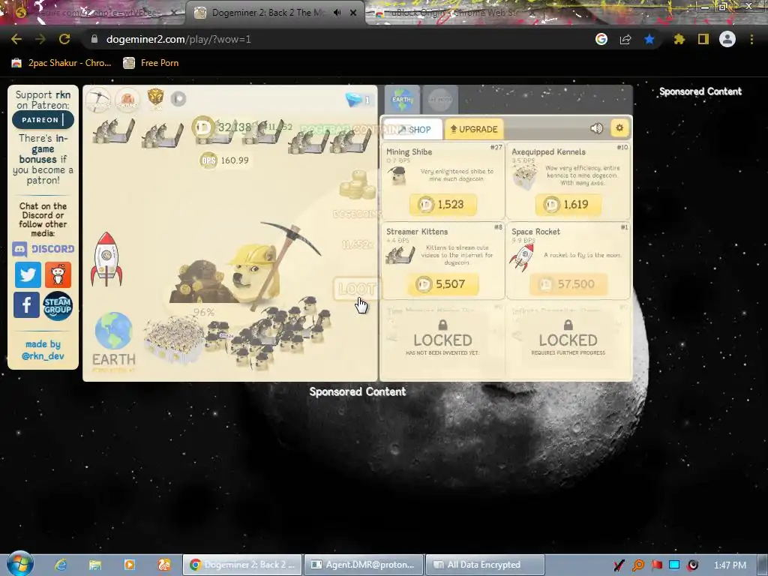Viewport: 768px width, 576px height.
Task: Click the share page icon in the address bar
Action: 625,39
